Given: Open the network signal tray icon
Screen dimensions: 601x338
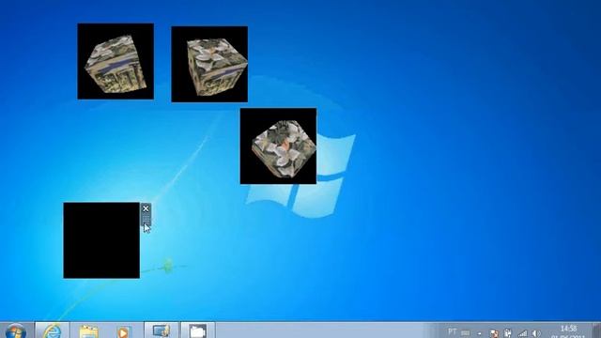Looking at the screenshot, I should (522, 333).
